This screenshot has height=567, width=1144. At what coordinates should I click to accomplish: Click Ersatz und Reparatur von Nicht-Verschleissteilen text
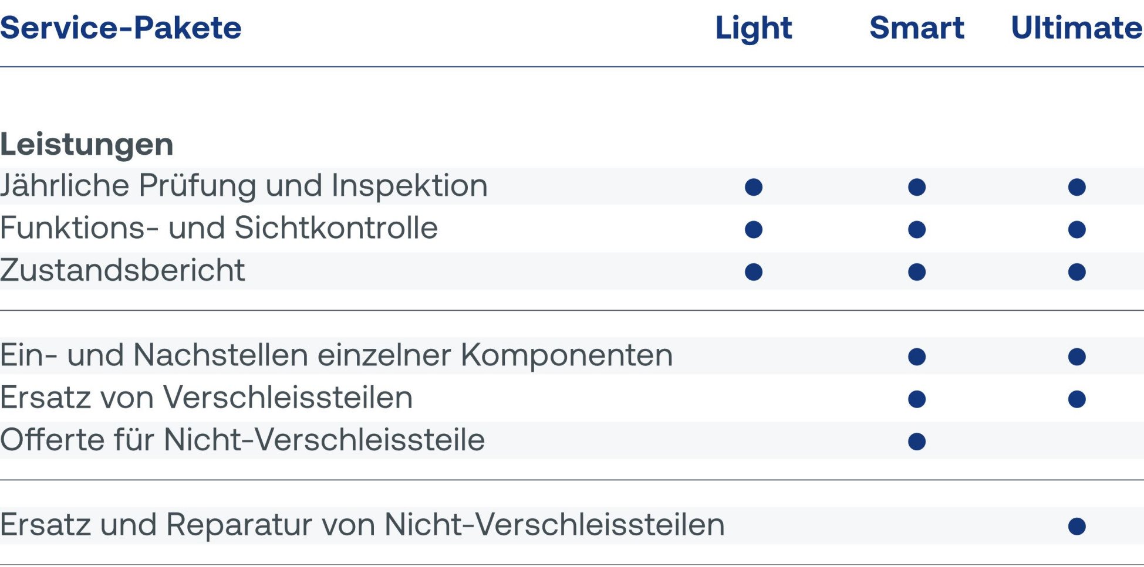[362, 525]
